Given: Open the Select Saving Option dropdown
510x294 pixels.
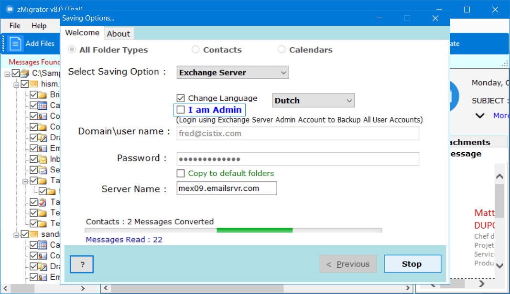Looking at the screenshot, I should click(233, 73).
